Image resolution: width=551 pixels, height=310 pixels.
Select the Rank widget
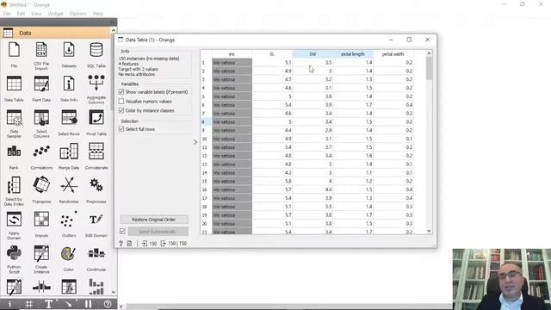[14, 152]
